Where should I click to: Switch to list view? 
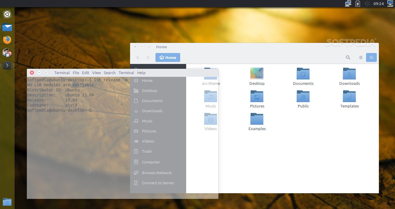point(361,57)
